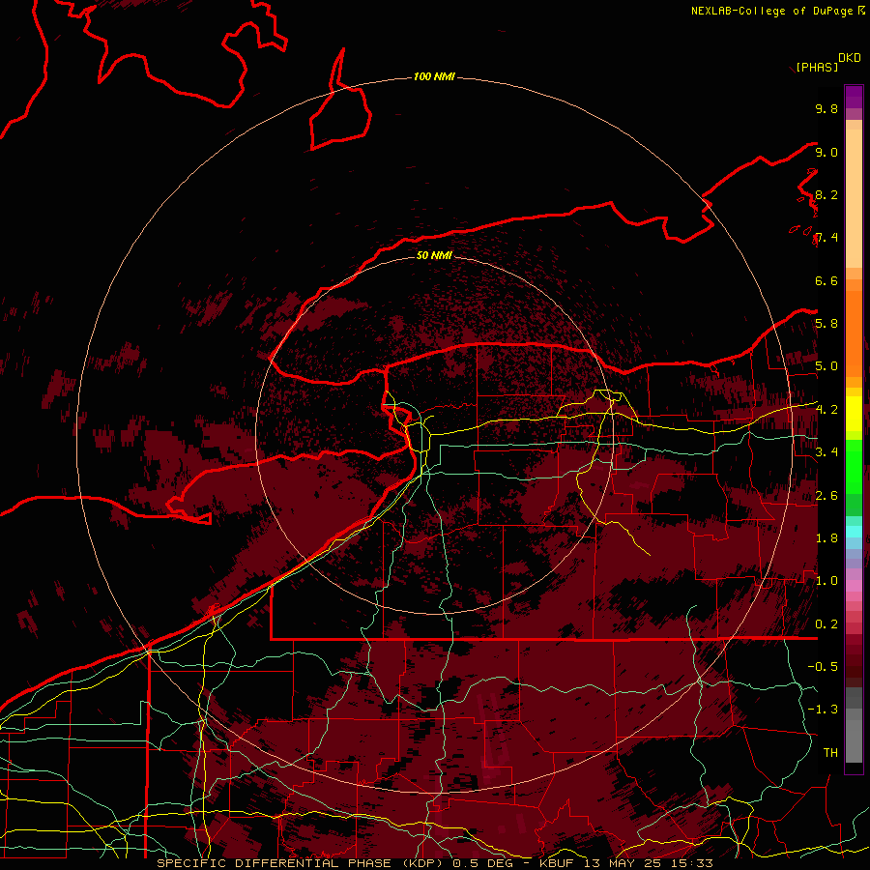Click the yellow band beside 4.2
Screen dimensions: 870x870
click(854, 414)
